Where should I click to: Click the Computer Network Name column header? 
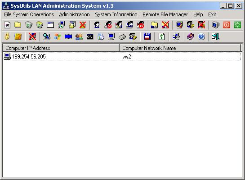(180, 48)
